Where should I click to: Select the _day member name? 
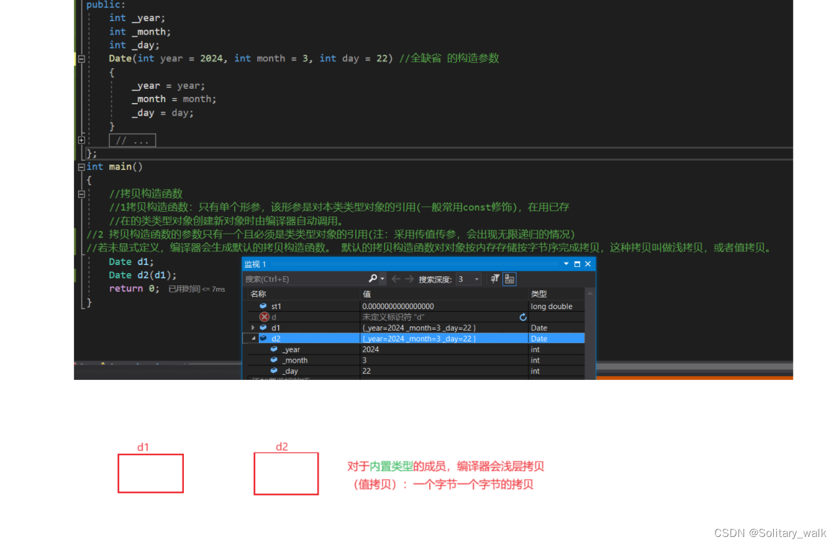coord(291,371)
